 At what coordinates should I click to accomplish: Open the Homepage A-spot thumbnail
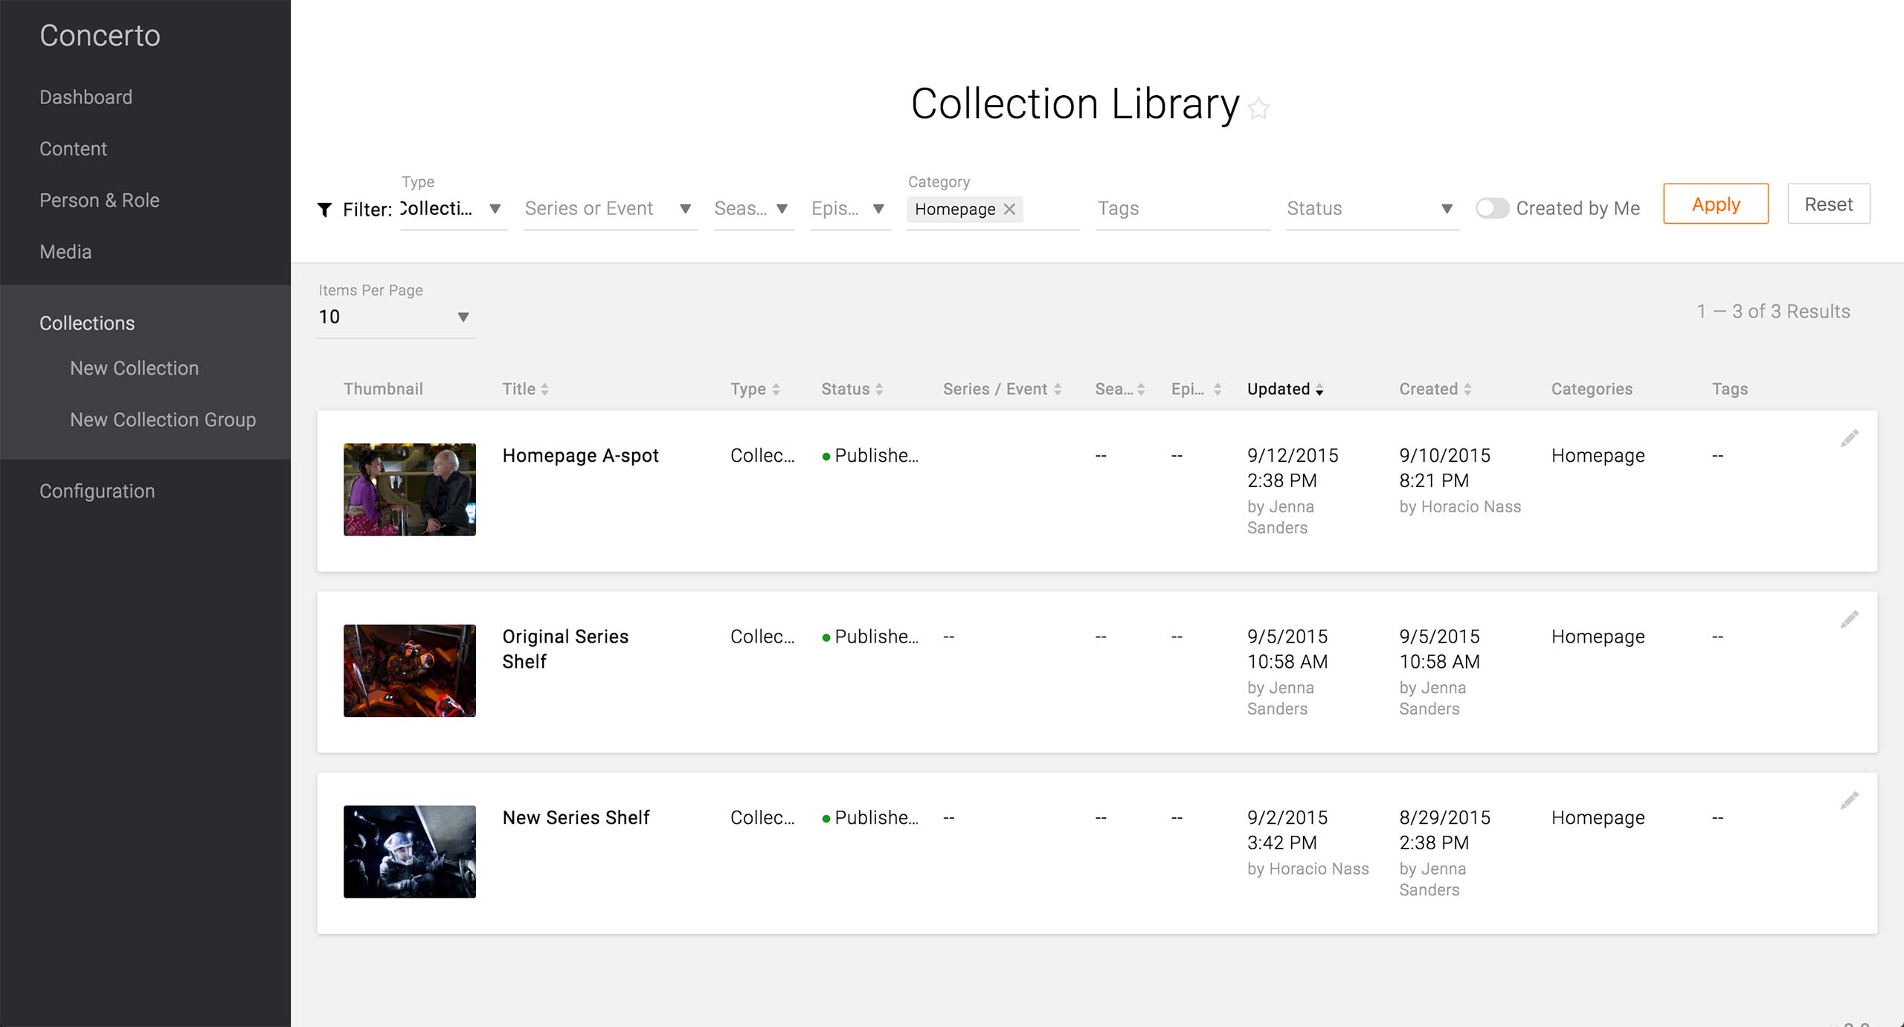[409, 489]
